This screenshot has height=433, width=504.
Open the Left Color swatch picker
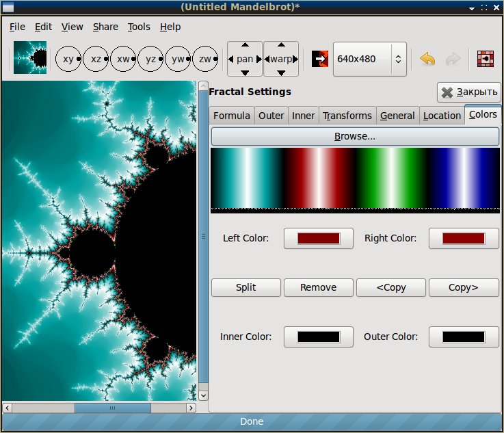[319, 239]
